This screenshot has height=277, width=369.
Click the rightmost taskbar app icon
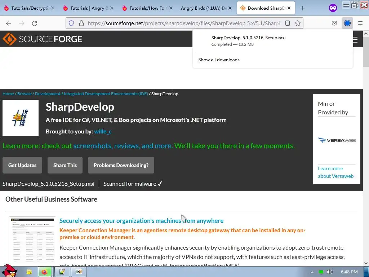click(79, 272)
